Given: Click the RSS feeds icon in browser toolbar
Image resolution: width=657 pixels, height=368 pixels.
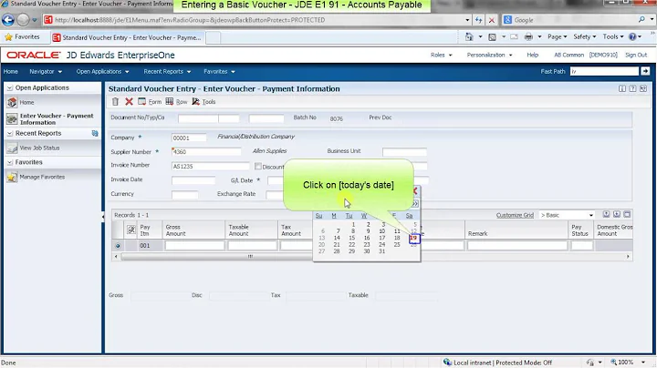Looking at the screenshot, I should click(x=493, y=36).
